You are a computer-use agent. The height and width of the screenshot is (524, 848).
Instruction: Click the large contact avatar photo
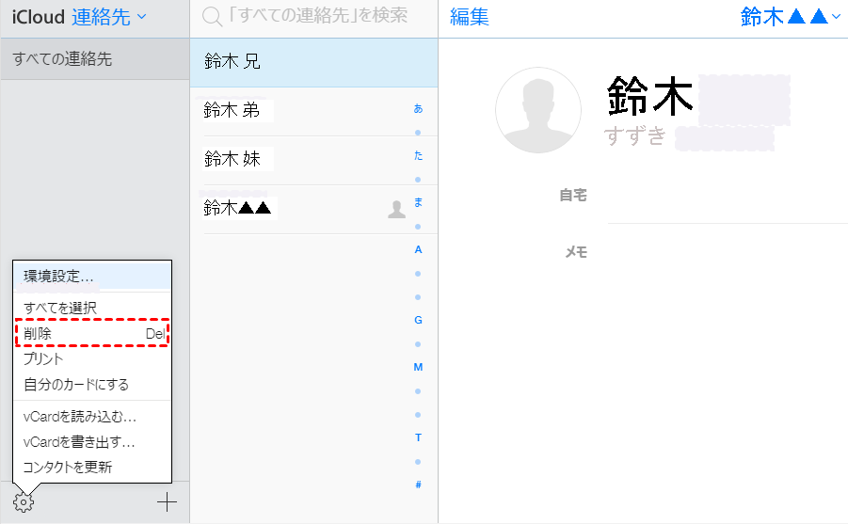point(537,110)
